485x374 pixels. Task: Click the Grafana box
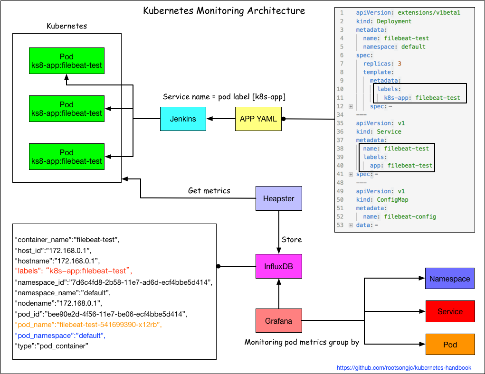[279, 321]
